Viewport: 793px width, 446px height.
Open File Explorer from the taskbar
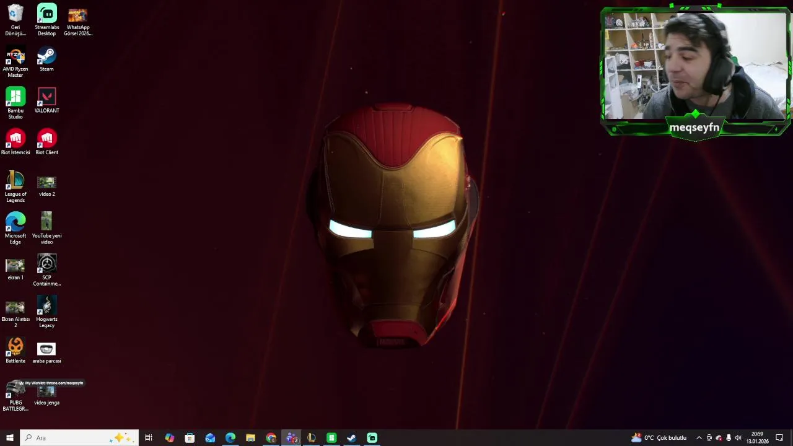(250, 438)
